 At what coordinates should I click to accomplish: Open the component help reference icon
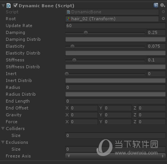click(x=156, y=5)
